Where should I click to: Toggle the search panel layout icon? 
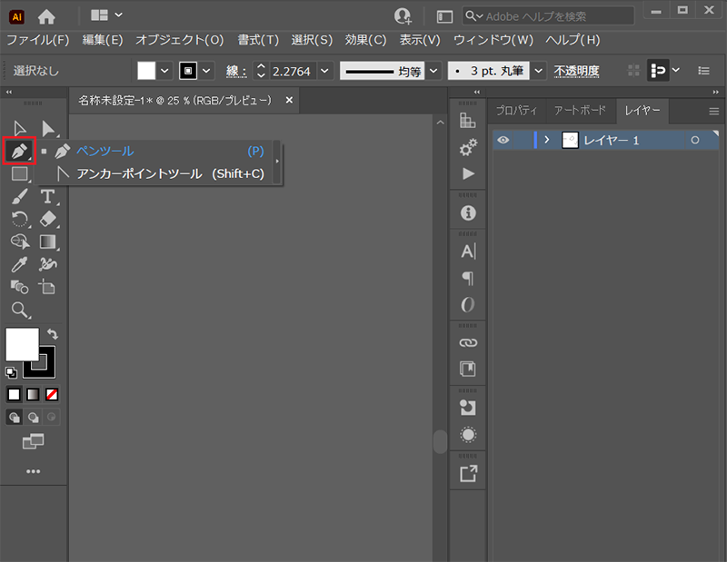point(444,16)
